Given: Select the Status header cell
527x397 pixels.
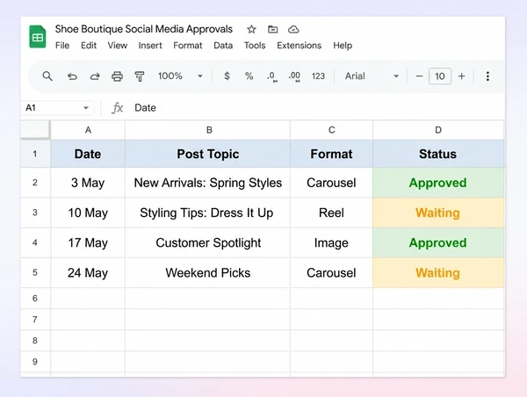Looking at the screenshot, I should click(x=438, y=154).
